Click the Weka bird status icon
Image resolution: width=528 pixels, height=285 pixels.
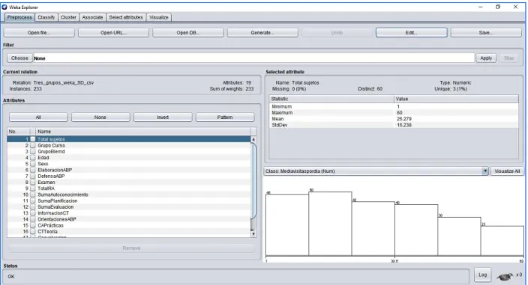[x=505, y=277]
